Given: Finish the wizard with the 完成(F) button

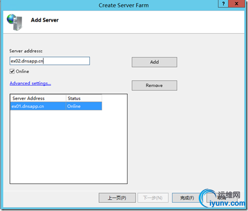Looking at the screenshot, I should tap(187, 198).
